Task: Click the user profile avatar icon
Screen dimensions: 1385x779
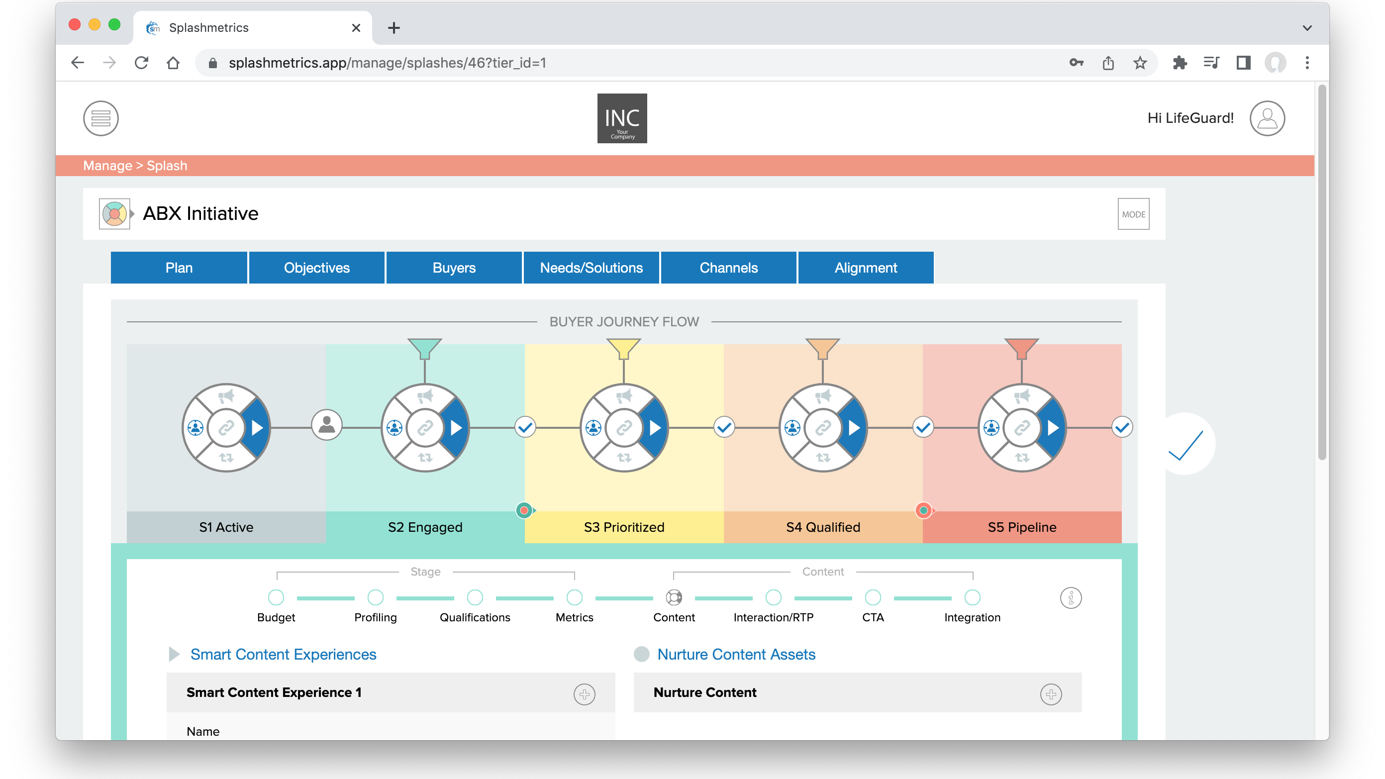Action: coord(1268,118)
